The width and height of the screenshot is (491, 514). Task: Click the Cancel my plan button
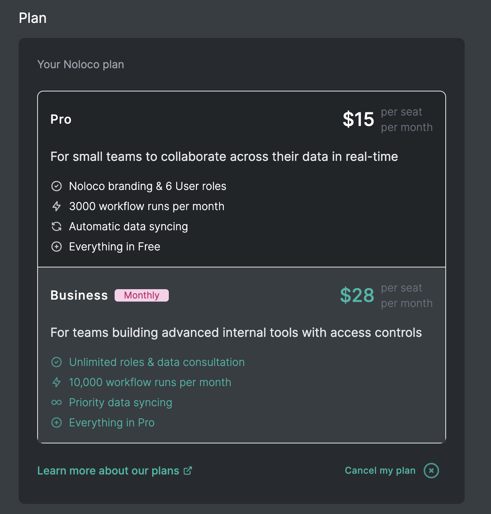[x=380, y=471]
